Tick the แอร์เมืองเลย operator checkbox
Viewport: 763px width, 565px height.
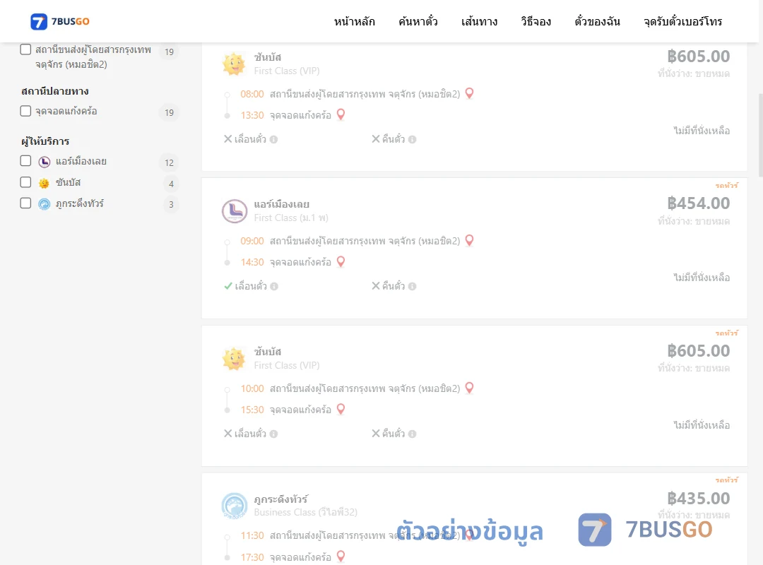(25, 161)
